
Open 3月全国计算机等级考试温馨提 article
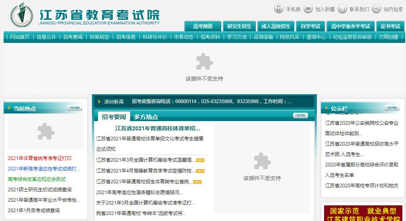pyautogui.click(x=146, y=160)
